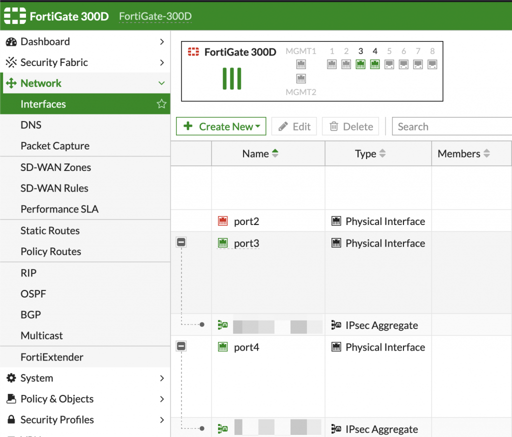Select green faceplate port 4 icon
Screen dimensions: 512x437
point(375,64)
